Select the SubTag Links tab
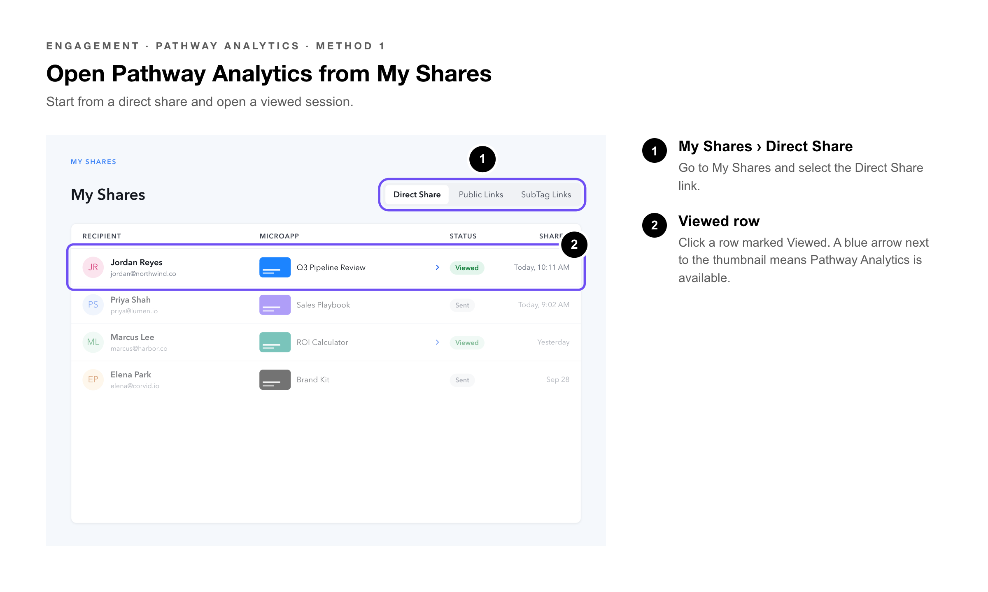 (546, 194)
